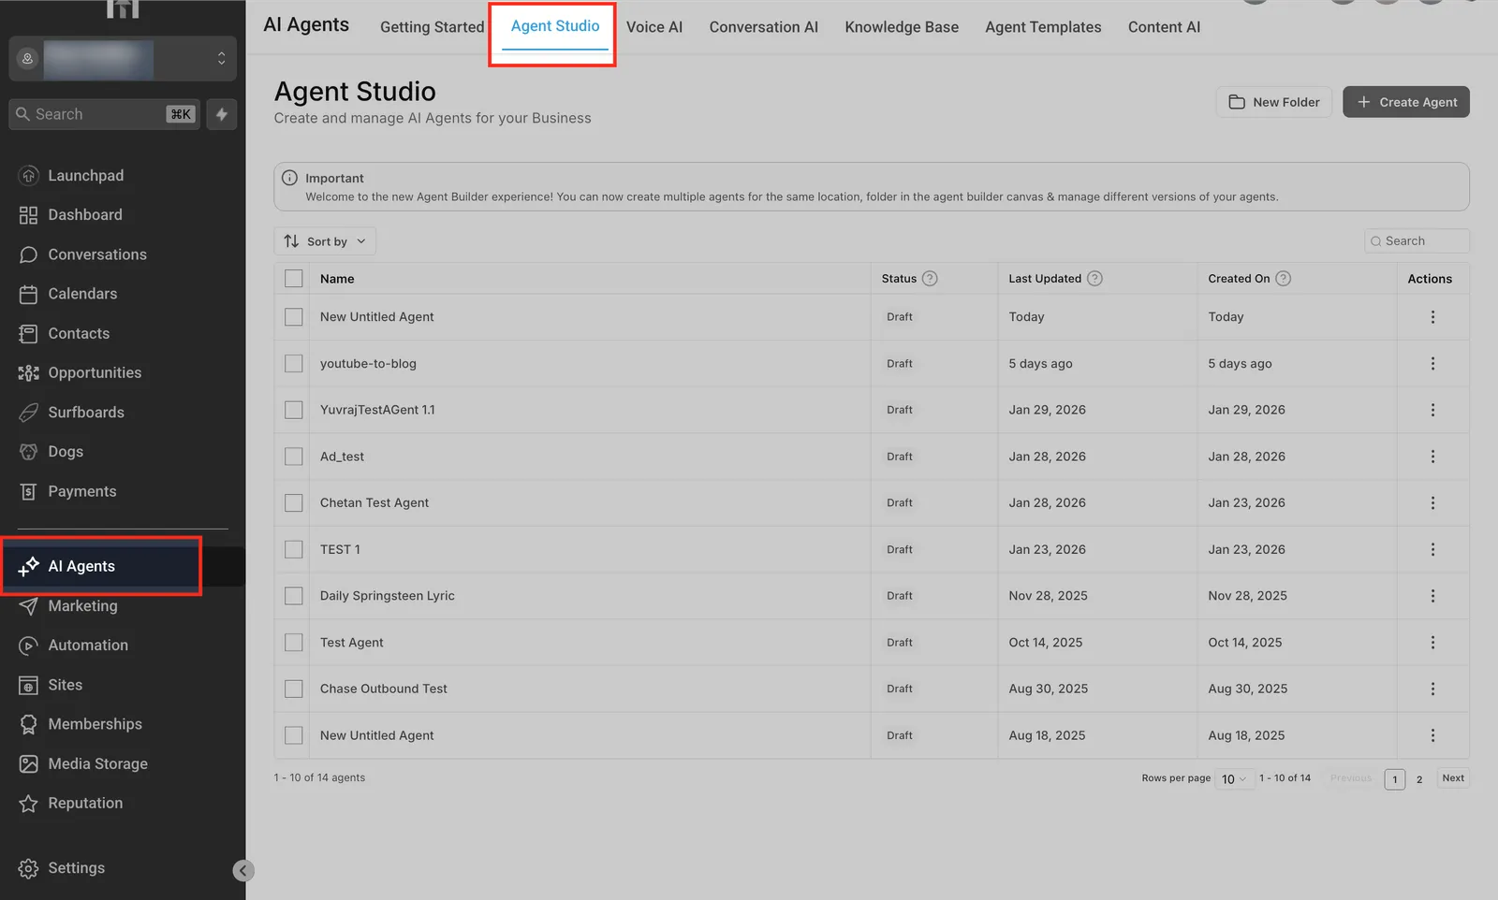Open actions menu for Chase Outbound Test

click(1432, 689)
